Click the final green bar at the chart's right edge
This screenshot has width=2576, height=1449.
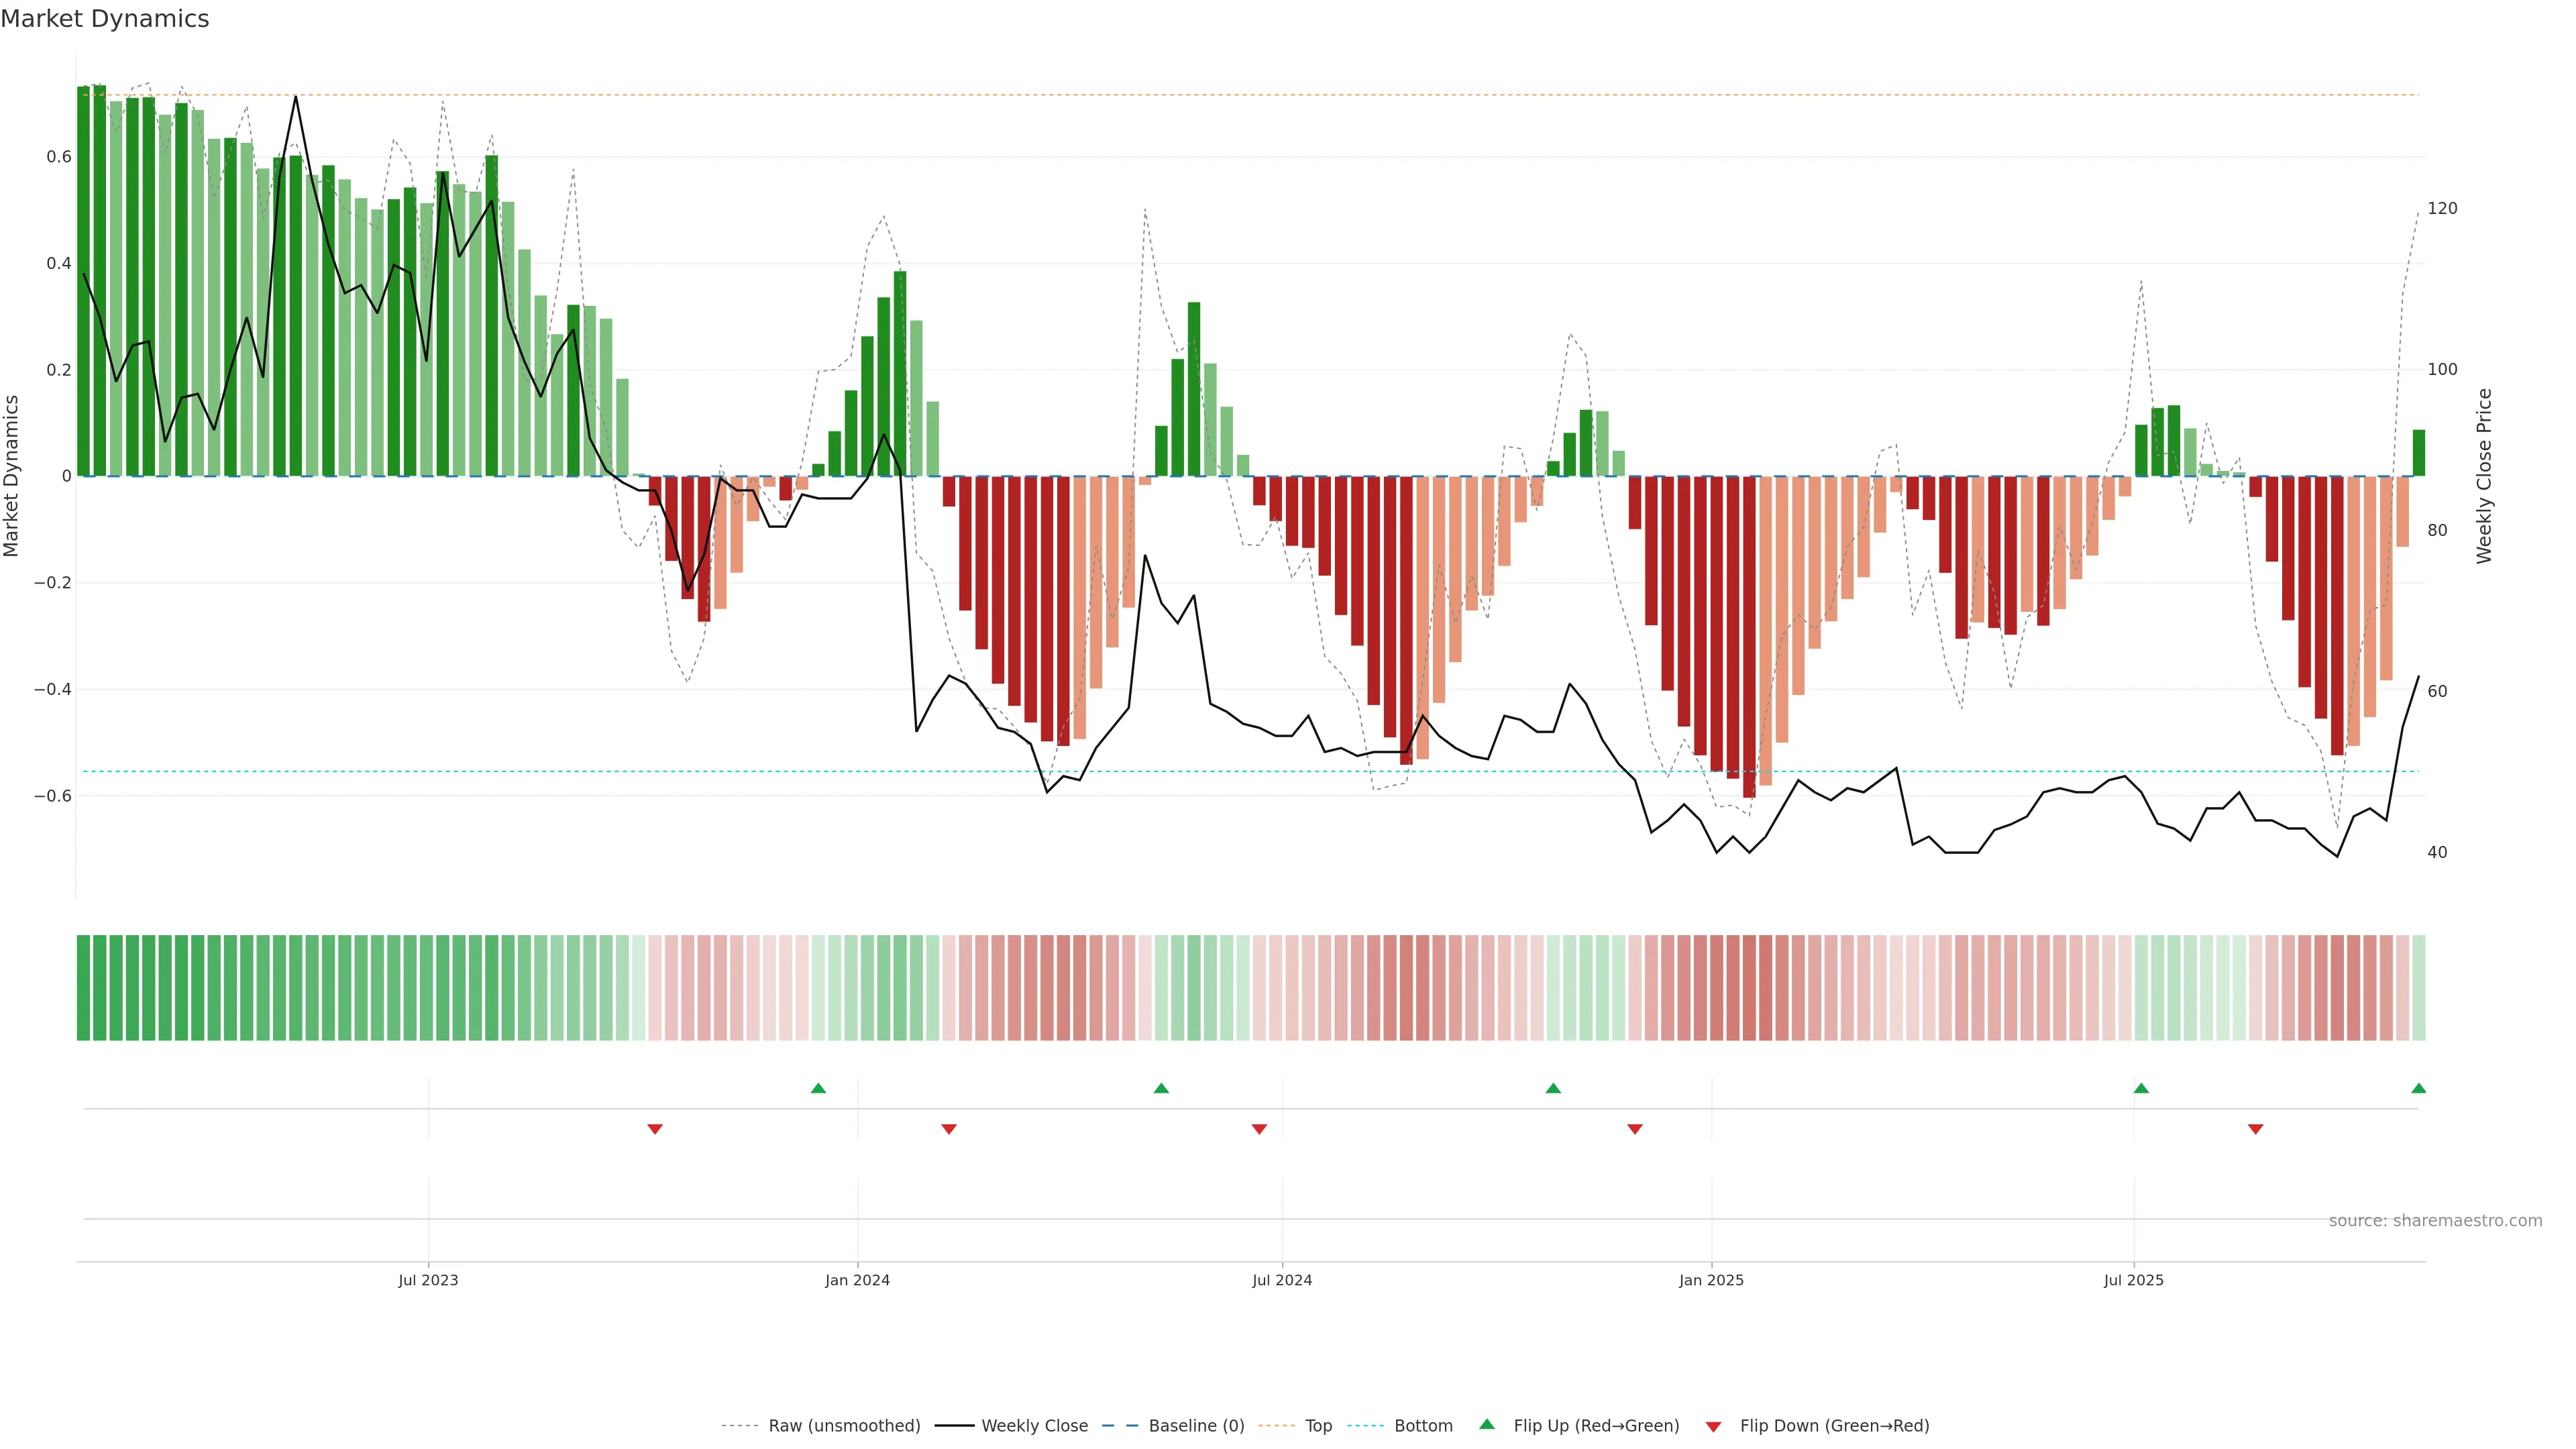[x=2418, y=453]
